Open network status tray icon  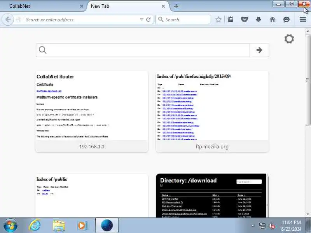[x=262, y=226]
